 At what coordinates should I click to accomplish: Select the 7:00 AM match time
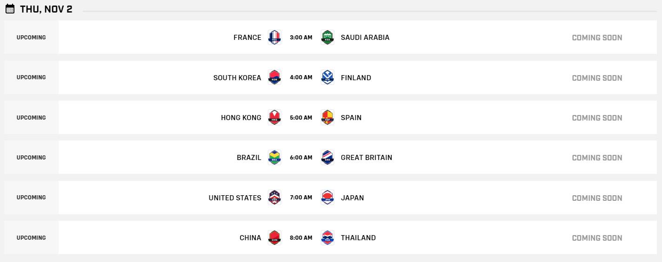tap(301, 198)
